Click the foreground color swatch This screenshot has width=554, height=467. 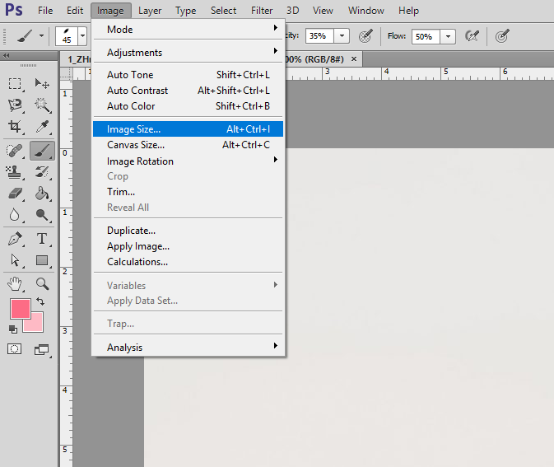pyautogui.click(x=20, y=309)
